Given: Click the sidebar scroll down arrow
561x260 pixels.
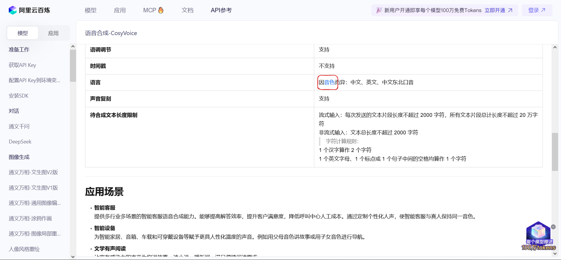Looking at the screenshot, I should (73, 257).
